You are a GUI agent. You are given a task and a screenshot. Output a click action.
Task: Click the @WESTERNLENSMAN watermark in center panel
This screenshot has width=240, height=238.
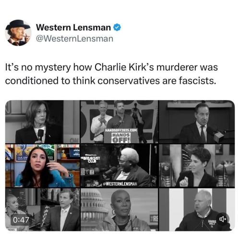click(120, 184)
